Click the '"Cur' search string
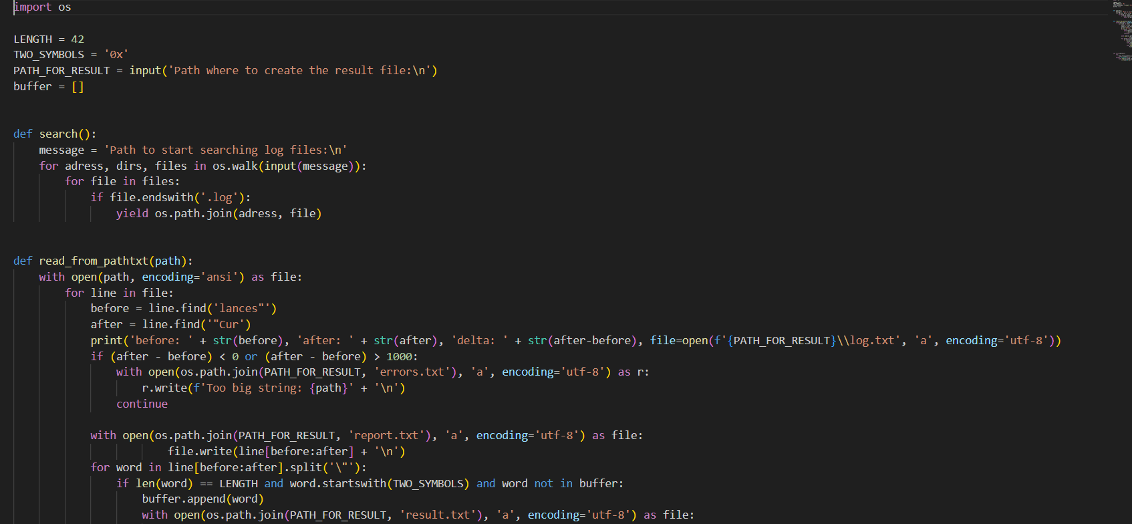Image resolution: width=1132 pixels, height=524 pixels. [x=225, y=325]
